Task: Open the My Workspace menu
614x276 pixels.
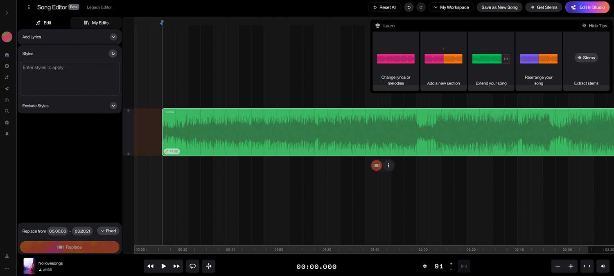Action: 451,7
